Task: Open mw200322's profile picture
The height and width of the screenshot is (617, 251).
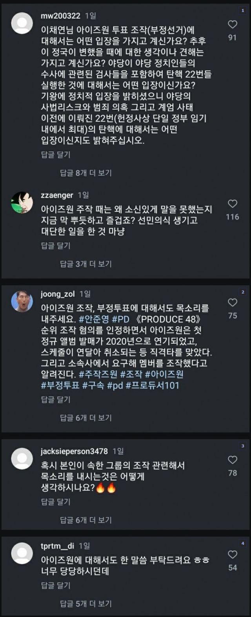Action: [x=22, y=23]
